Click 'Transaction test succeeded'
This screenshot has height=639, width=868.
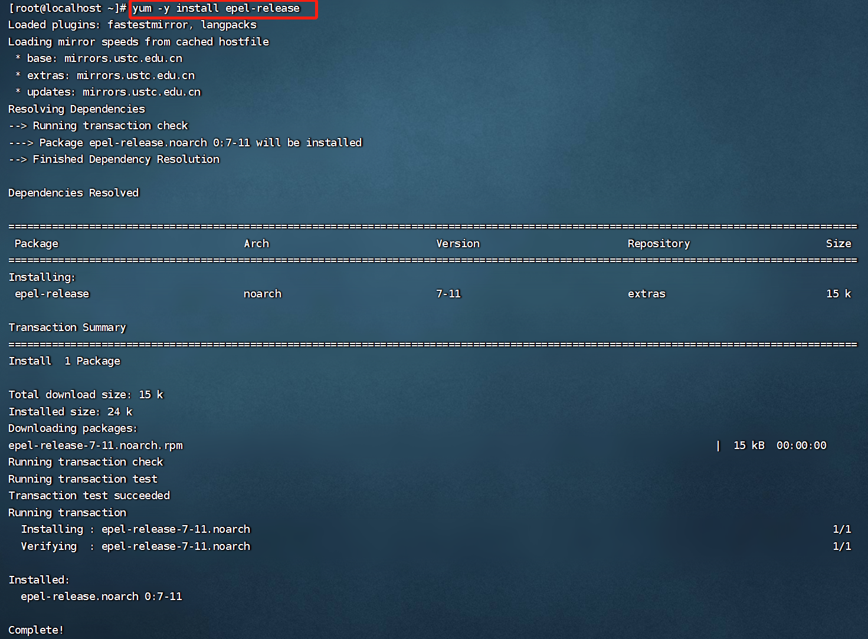(x=89, y=496)
